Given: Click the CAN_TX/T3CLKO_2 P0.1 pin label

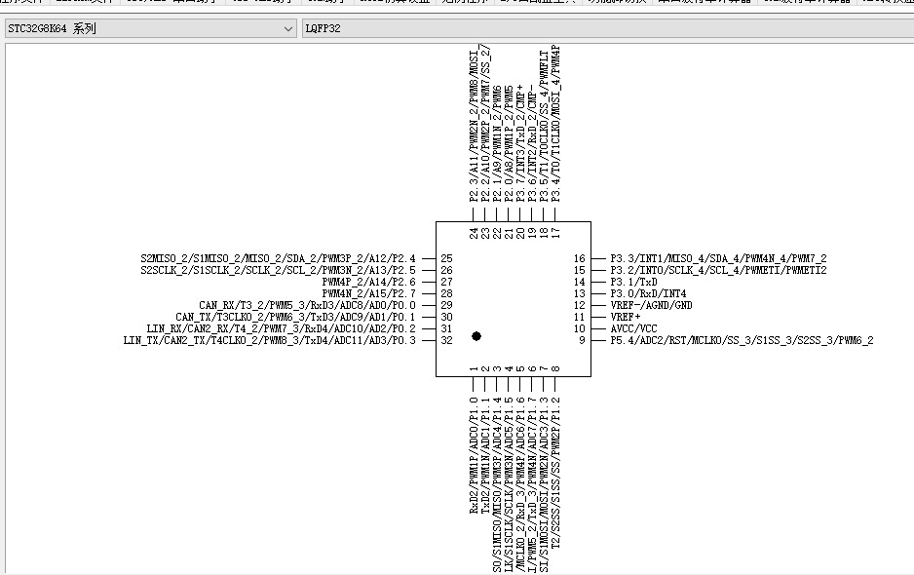Looking at the screenshot, I should [x=295, y=317].
